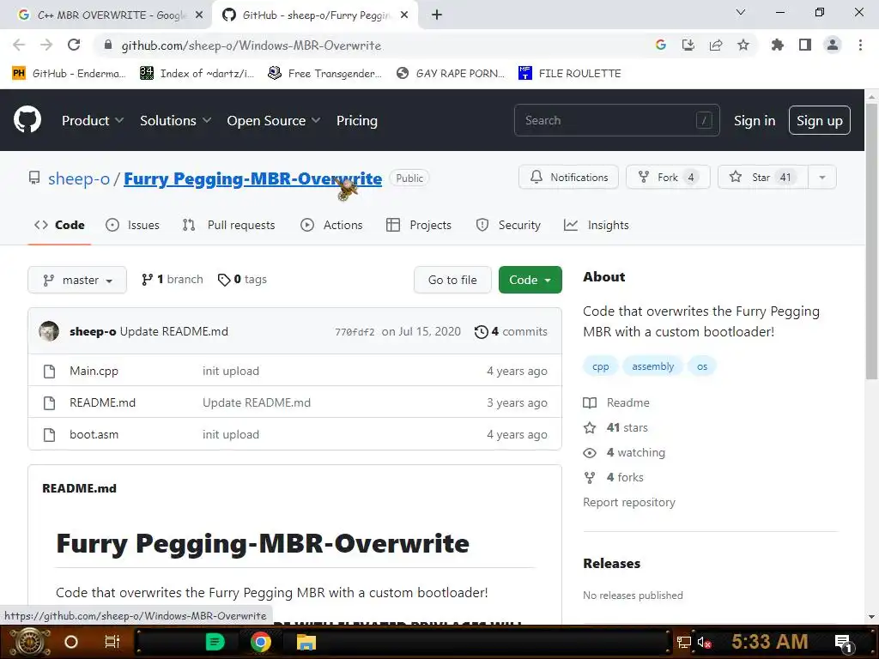This screenshot has width=879, height=659.
Task: Click the sheep-o avatar in the commit row
Action: (x=49, y=331)
